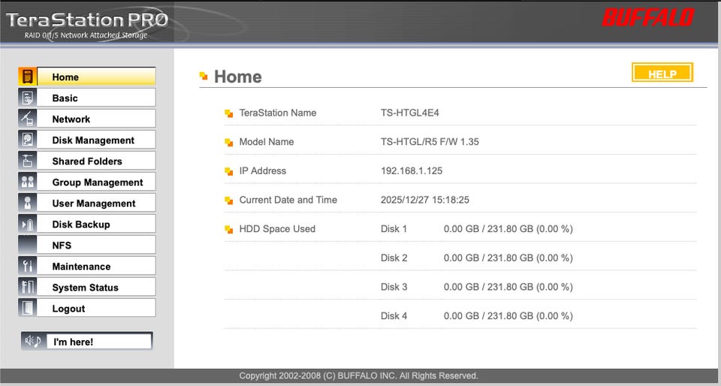Screen dimensions: 721x386
Task: Go to the Network menu item
Action: [96, 119]
